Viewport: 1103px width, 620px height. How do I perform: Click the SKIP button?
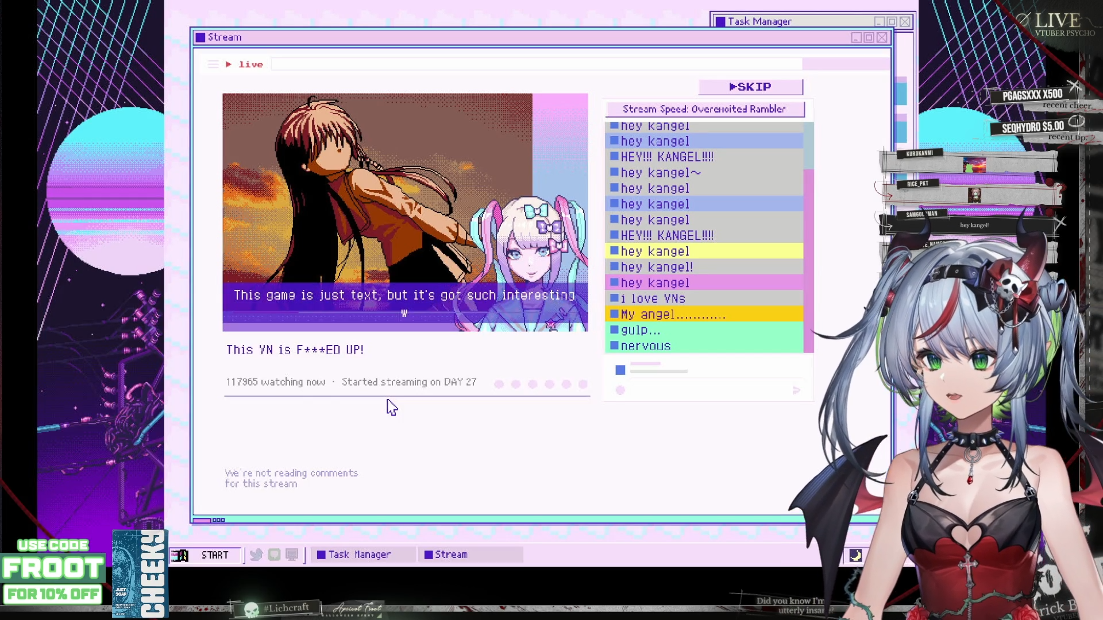coord(750,87)
